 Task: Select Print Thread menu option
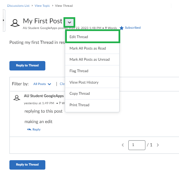pos(92,105)
